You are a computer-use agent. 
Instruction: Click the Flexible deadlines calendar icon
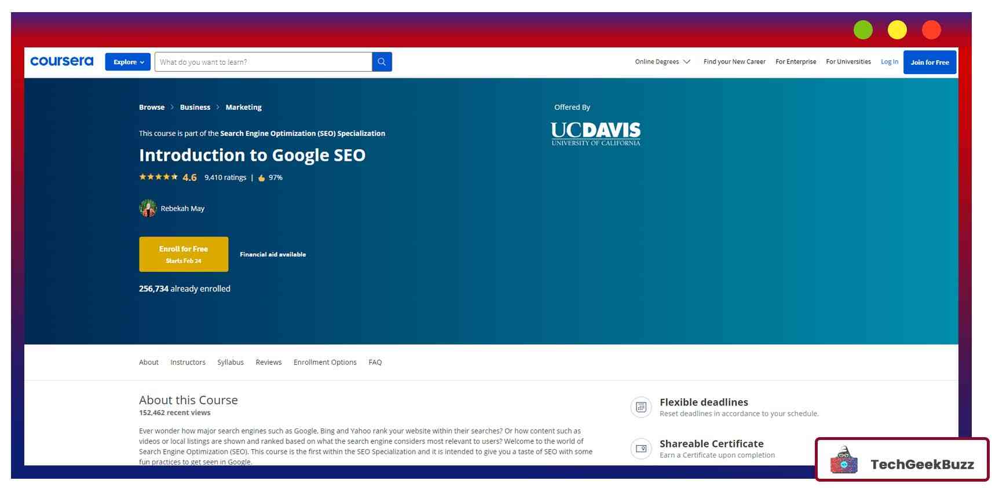[x=641, y=407]
